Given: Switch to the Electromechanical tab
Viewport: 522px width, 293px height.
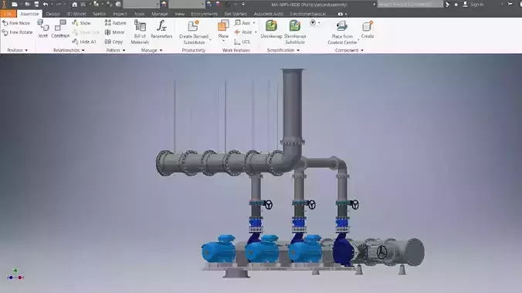Looking at the screenshot, I should pyautogui.click(x=308, y=14).
